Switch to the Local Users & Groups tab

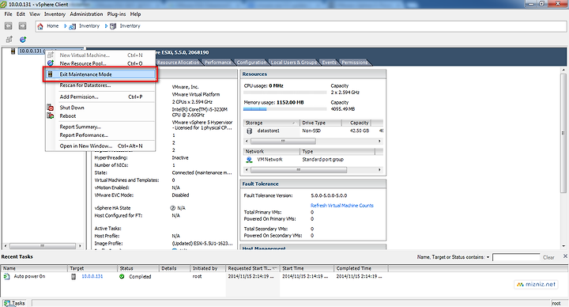(x=293, y=63)
